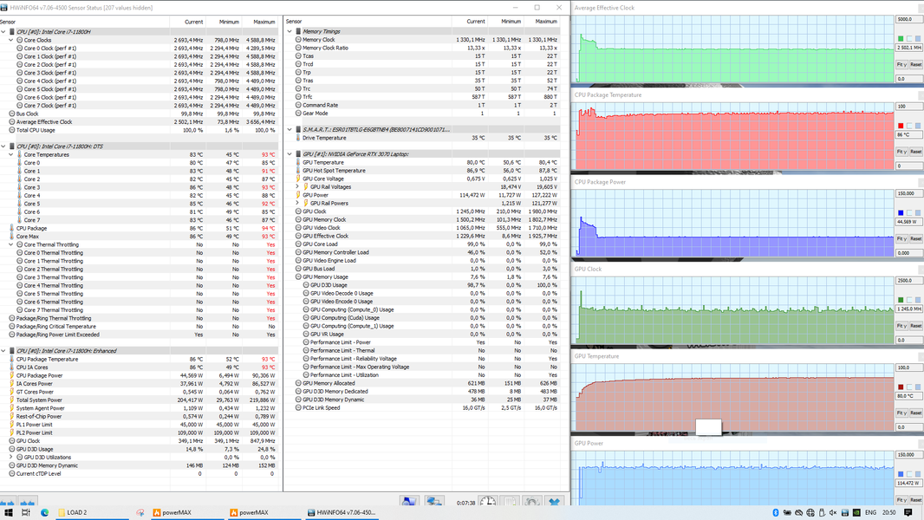Collapse the Core Thermal Throttling node
The image size is (924, 520).
click(11, 244)
